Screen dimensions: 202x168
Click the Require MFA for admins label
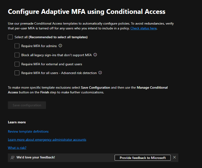tap(39, 46)
